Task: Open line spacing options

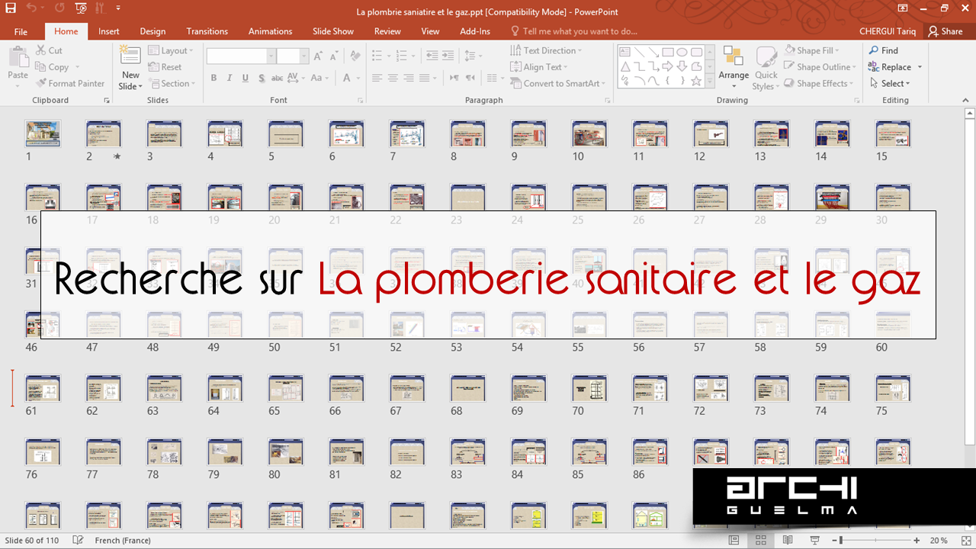Action: (x=472, y=56)
